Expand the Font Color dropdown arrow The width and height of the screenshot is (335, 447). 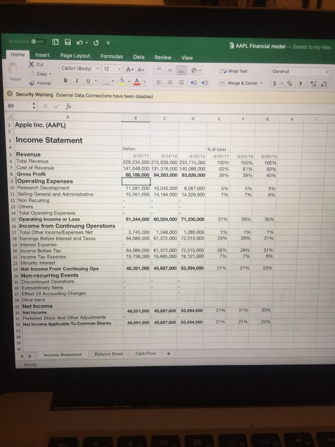pos(144,83)
